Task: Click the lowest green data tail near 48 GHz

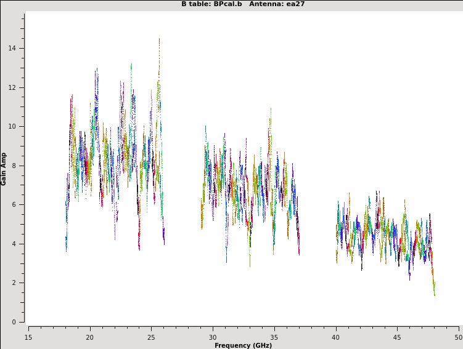Action: click(434, 293)
